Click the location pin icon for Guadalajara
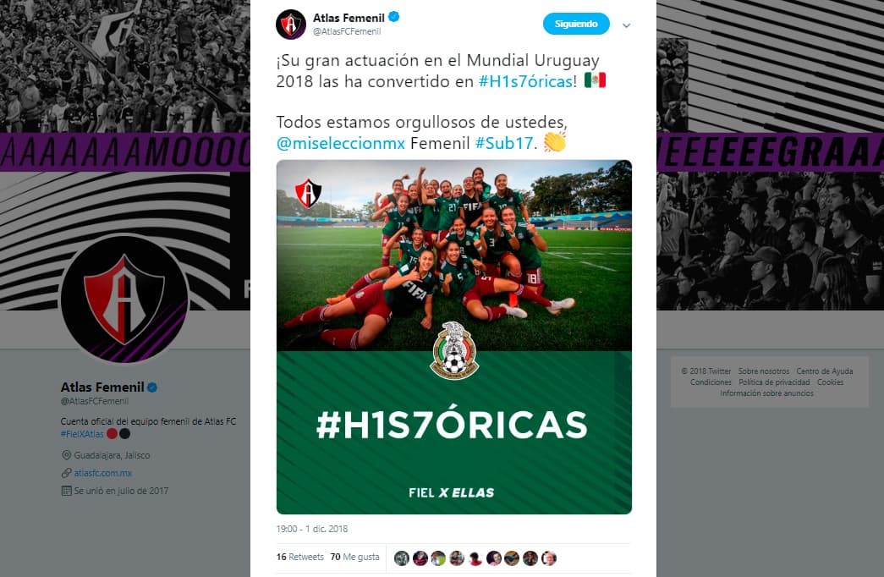Viewport: 884px width, 577px height. [66, 455]
